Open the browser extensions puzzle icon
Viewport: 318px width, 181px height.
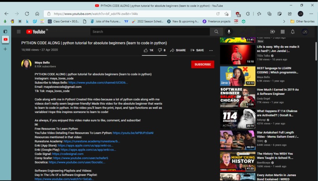248,14
